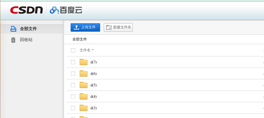The height and width of the screenshot is (118, 264).
Task: Click the Baidu Cloud (百度云) logo
Action: 66,10
